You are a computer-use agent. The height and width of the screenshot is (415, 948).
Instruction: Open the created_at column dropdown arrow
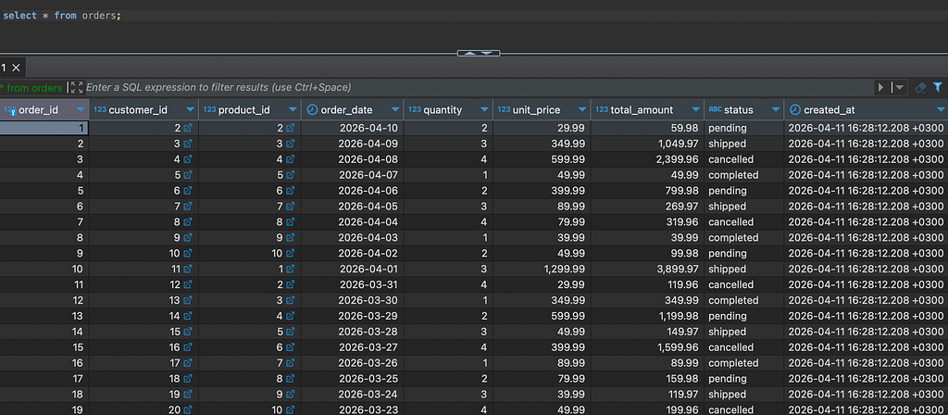pyautogui.click(x=941, y=110)
